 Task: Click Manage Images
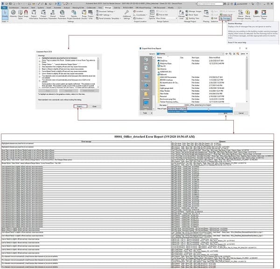pyautogui.click(x=193, y=11)
